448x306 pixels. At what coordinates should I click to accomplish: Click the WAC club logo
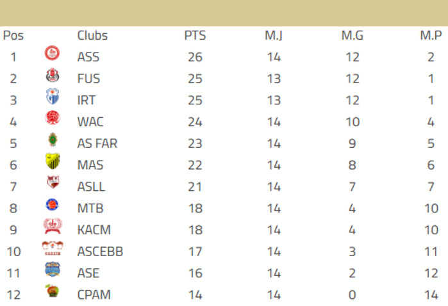click(x=52, y=119)
